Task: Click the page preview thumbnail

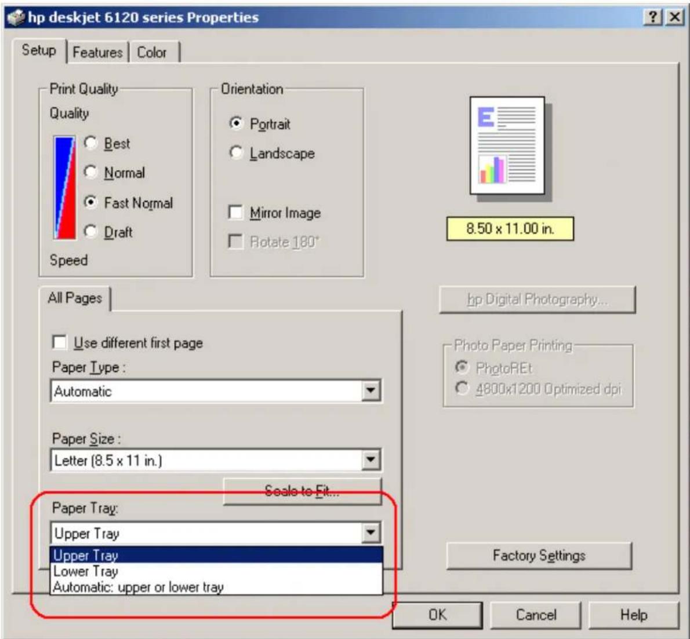Action: click(507, 145)
